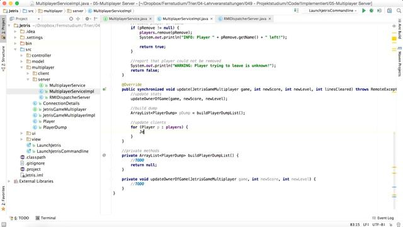Image resolution: width=403 pixels, height=227 pixels.
Task: Expand the client package
Action: point(28,73)
